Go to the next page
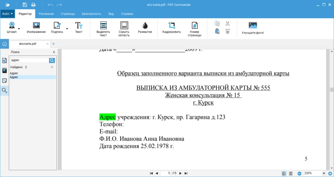 coord(180,174)
